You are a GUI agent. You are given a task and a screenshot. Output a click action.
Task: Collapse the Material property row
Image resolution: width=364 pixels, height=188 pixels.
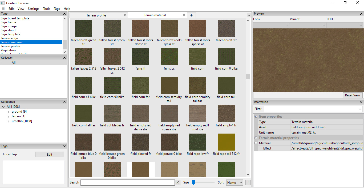pos(256,143)
